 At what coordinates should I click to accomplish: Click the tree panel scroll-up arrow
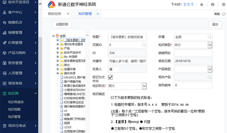coord(87,35)
